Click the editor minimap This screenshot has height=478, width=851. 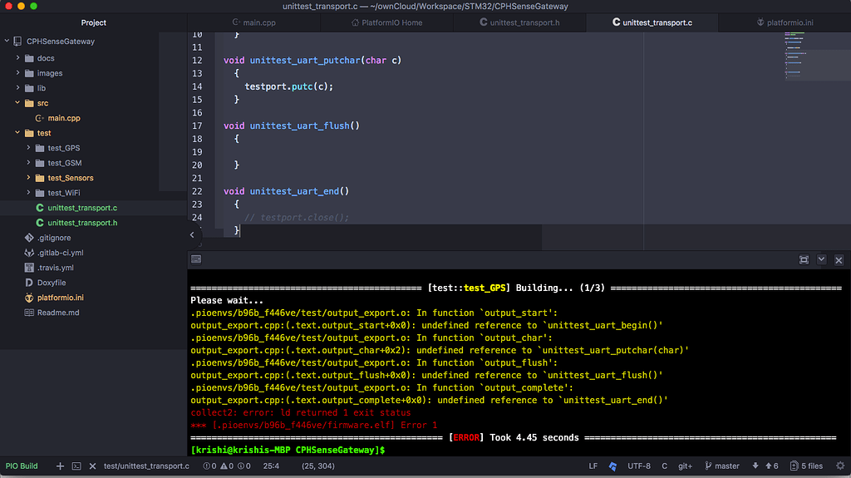tap(817, 57)
